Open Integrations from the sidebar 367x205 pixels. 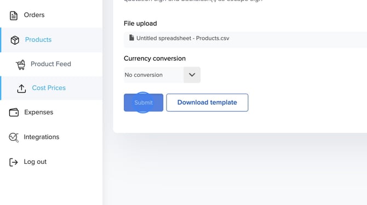click(x=42, y=137)
